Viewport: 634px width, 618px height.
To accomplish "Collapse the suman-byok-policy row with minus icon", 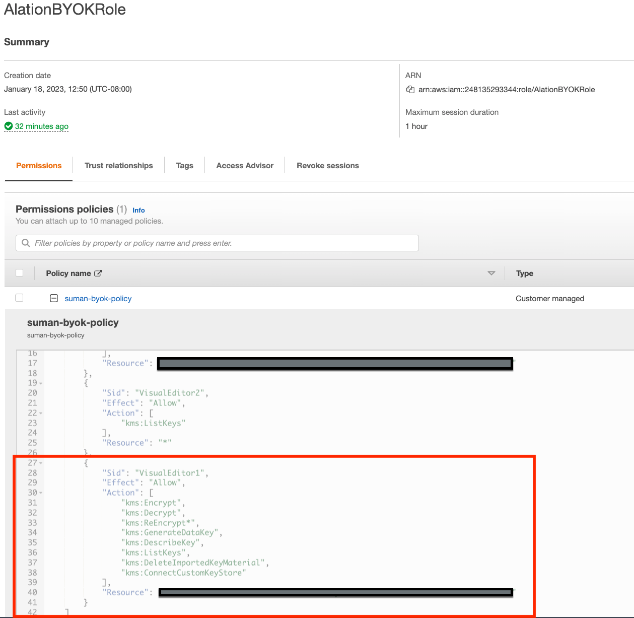I will tap(54, 298).
